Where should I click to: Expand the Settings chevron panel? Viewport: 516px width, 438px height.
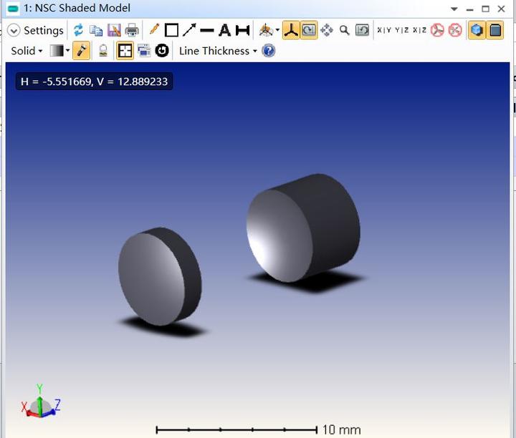[14, 31]
